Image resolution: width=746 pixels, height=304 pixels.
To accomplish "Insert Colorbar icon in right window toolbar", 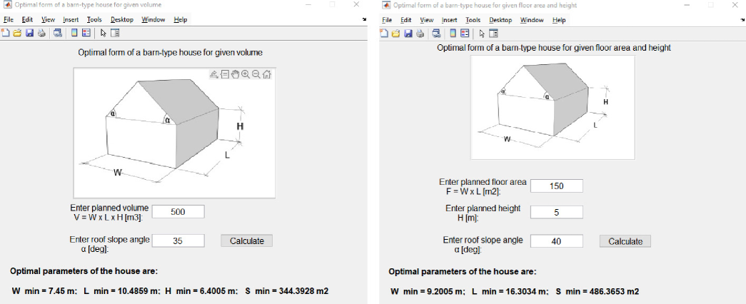I will click(x=453, y=34).
